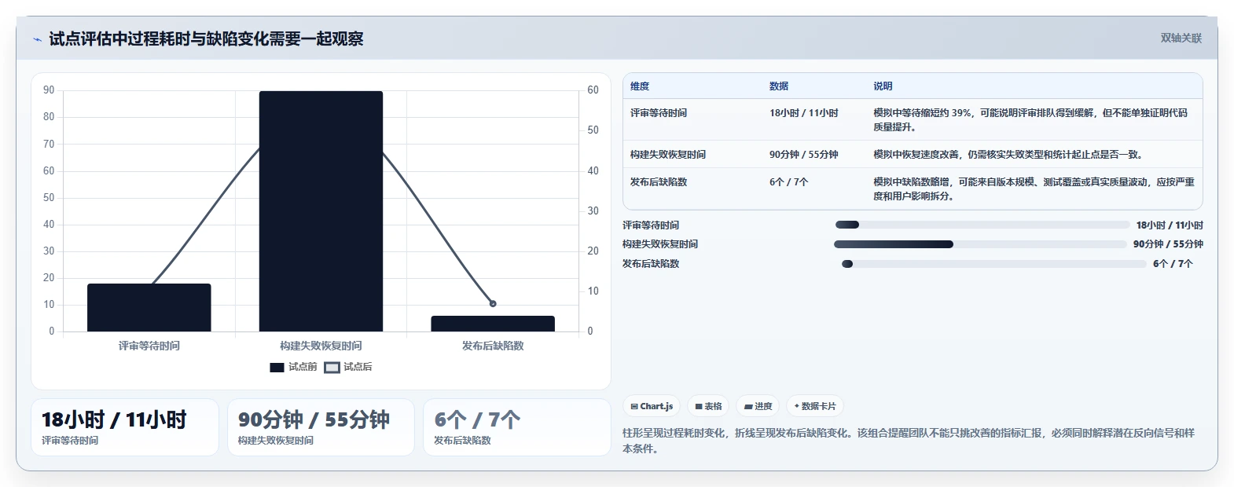
Task: Toggle the 试点后 legend item
Action: [x=348, y=367]
